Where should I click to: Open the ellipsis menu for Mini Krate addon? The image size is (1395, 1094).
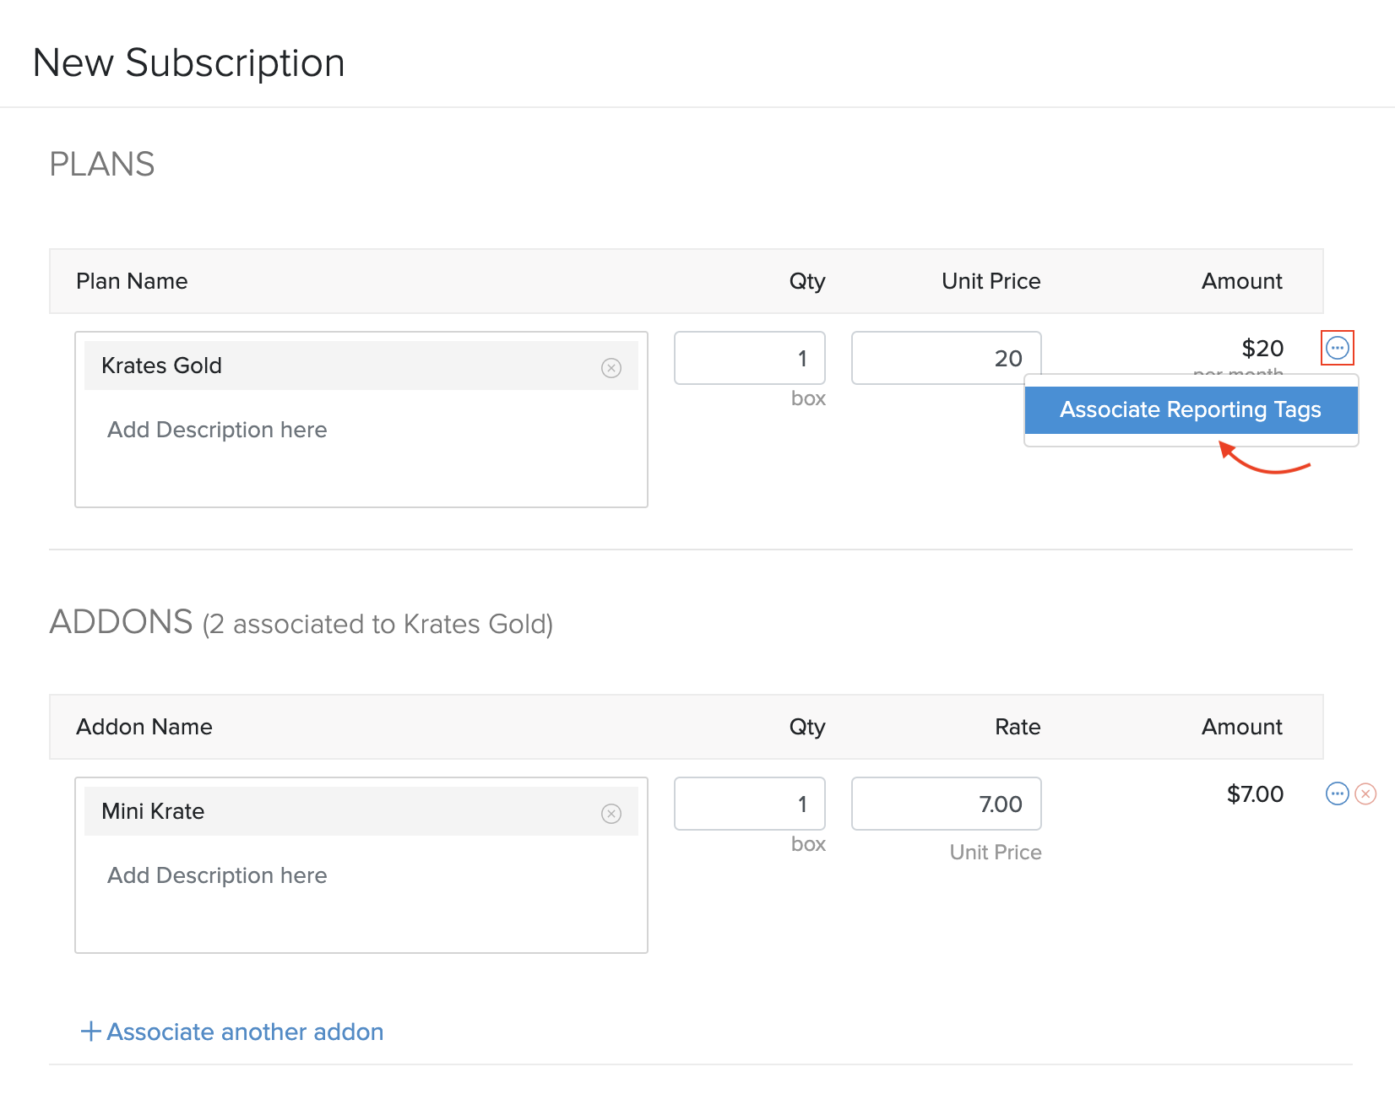(x=1337, y=793)
